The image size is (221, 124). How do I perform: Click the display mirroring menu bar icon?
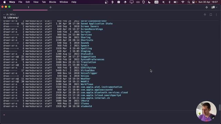point(132,2)
